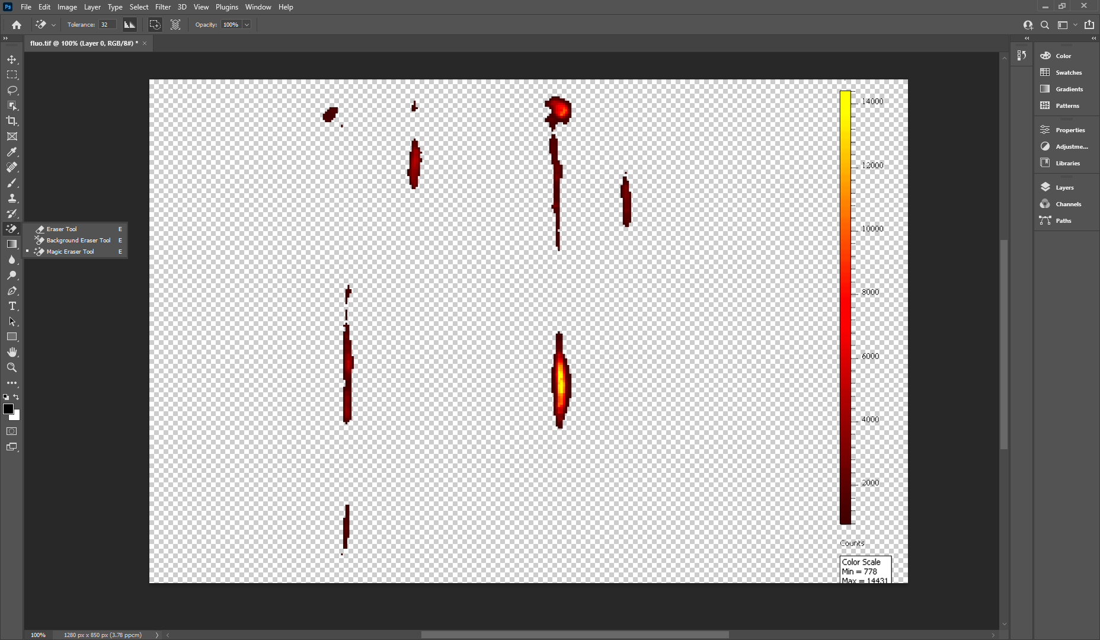Open the Layers panel
This screenshot has height=640, width=1100.
point(1064,187)
